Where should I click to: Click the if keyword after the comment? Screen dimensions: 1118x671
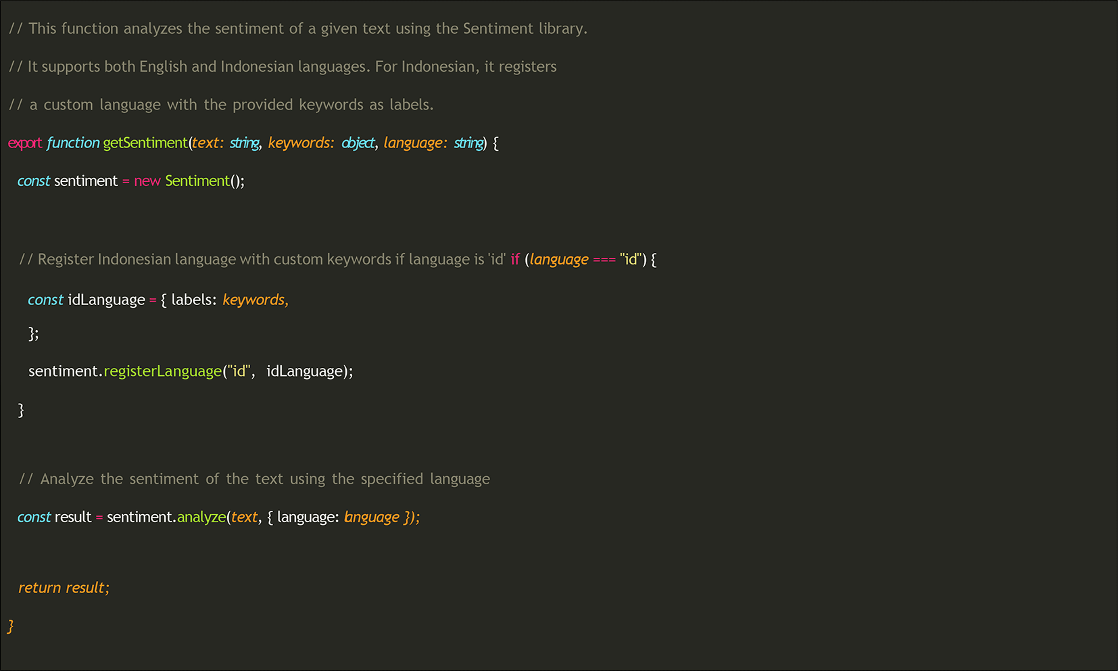point(515,260)
